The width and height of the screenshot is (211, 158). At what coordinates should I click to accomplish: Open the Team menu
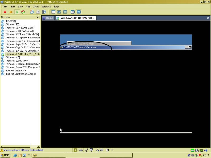pyautogui.click(x=36, y=7)
